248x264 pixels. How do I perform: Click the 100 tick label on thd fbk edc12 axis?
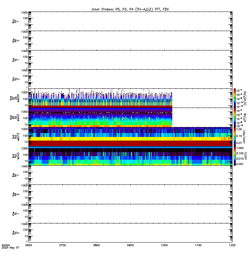point(25,136)
